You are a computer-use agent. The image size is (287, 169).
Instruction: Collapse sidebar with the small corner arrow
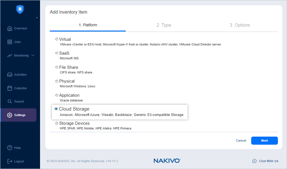coord(37,18)
